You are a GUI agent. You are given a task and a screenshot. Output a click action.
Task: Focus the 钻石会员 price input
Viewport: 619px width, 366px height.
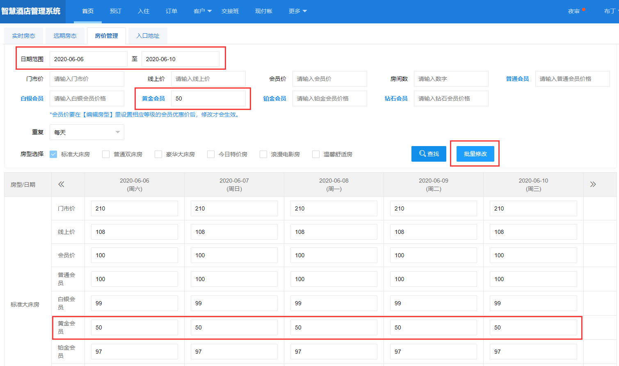tap(451, 98)
